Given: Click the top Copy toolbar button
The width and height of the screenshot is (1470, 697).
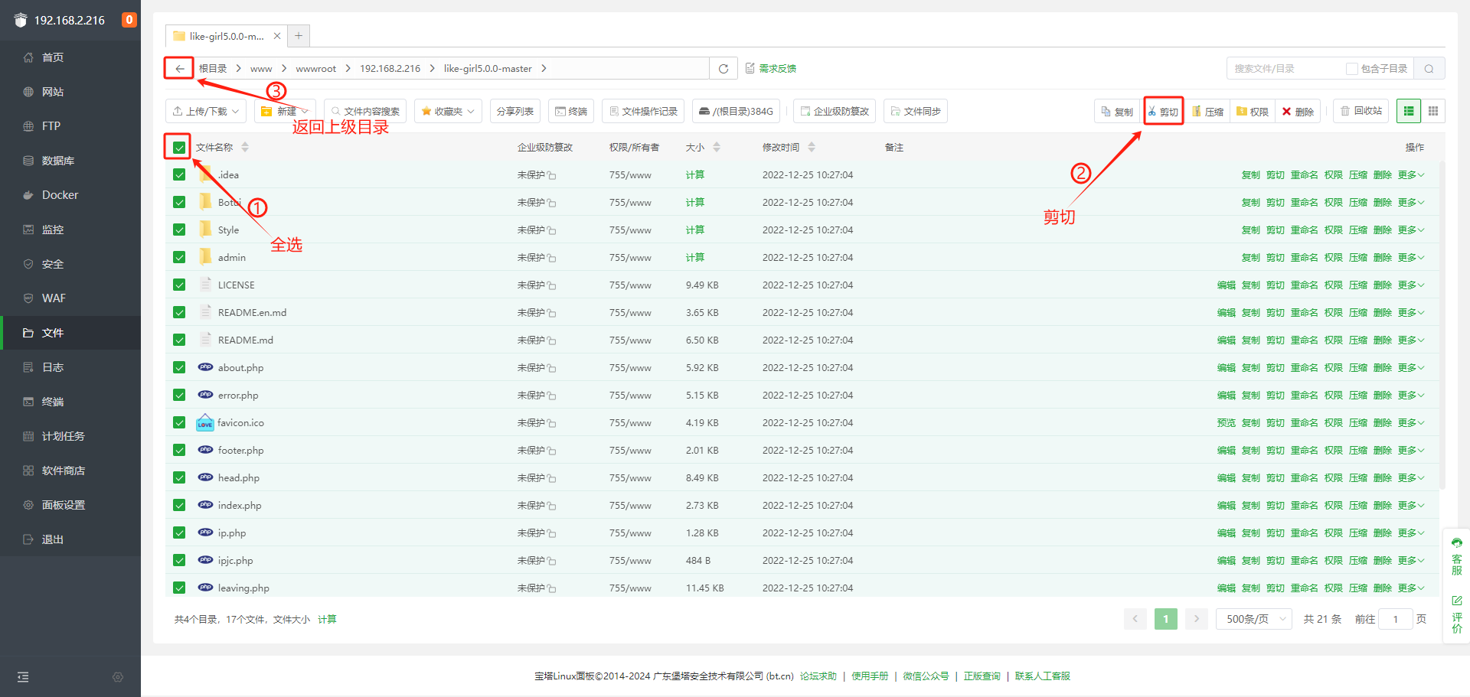Looking at the screenshot, I should pyautogui.click(x=1117, y=111).
